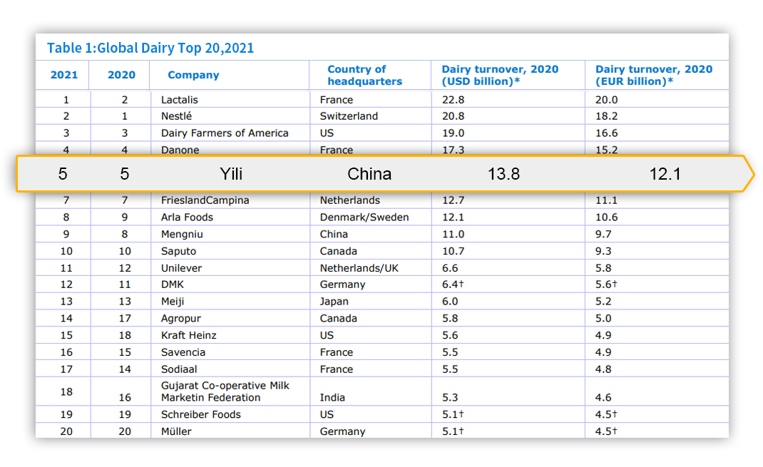Click the FrieslandCampina company cell

(205, 200)
